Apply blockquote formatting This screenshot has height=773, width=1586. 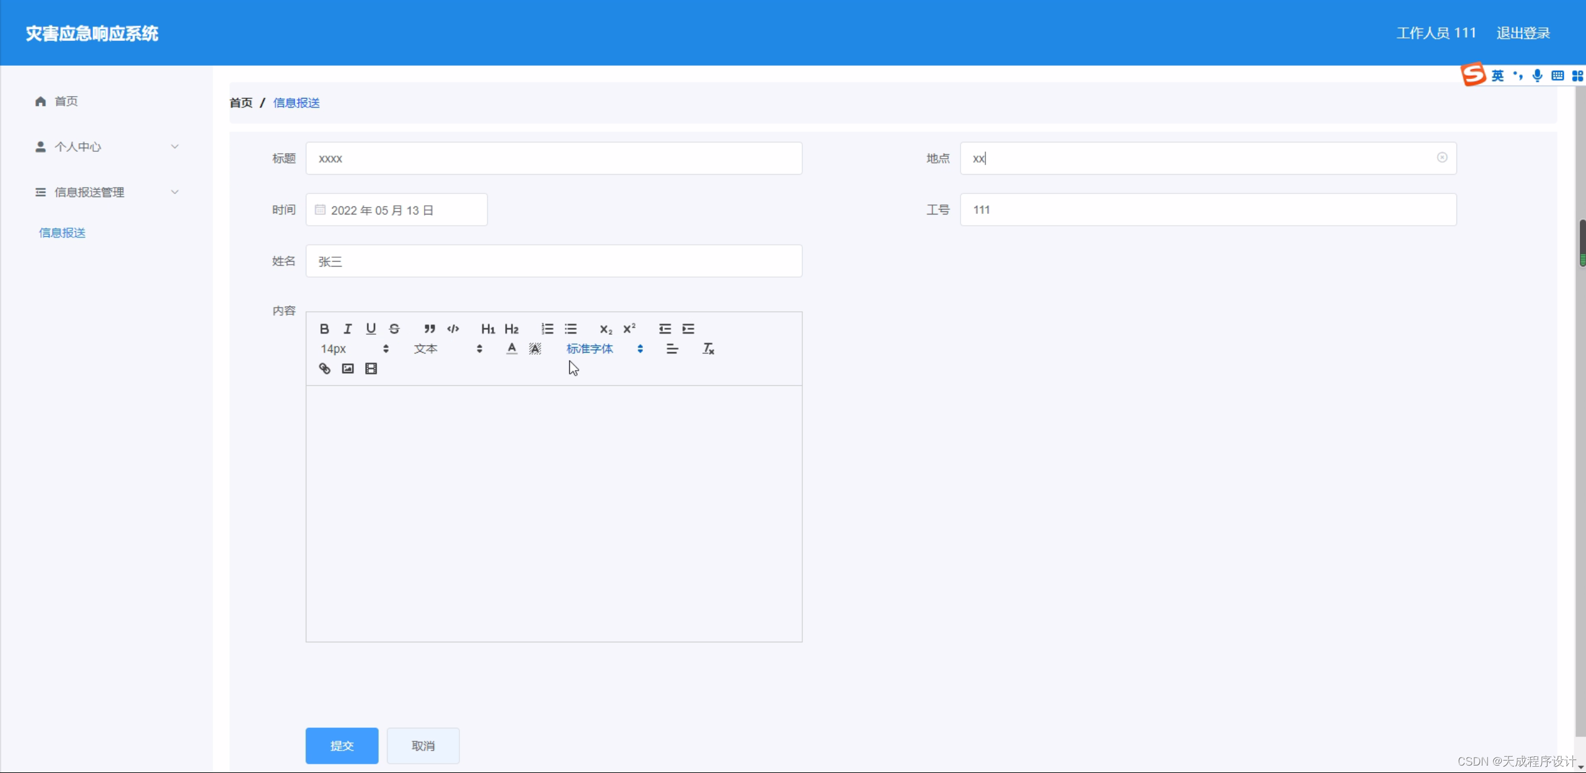(x=430, y=329)
